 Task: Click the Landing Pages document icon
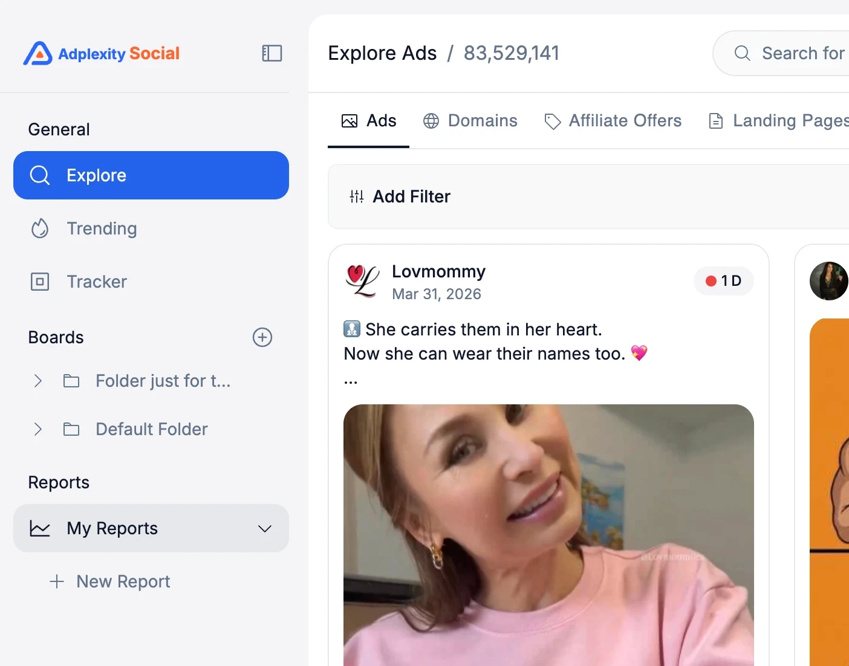tap(716, 121)
